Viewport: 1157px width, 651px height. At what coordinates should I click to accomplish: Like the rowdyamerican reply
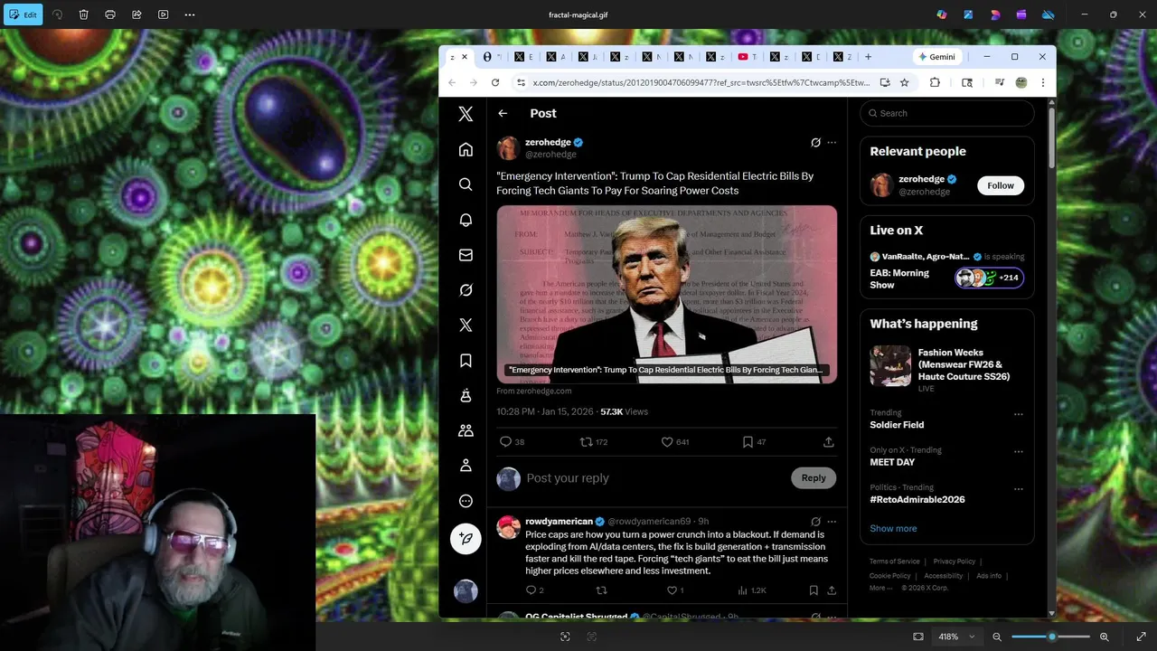675,590
